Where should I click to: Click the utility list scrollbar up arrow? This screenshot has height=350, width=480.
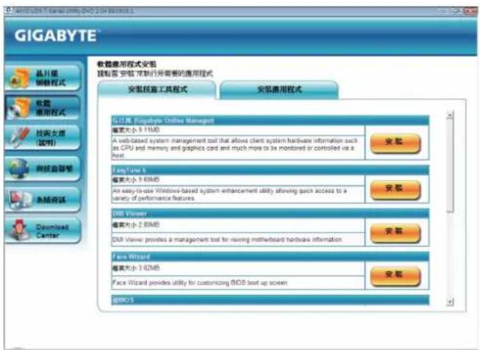450,115
